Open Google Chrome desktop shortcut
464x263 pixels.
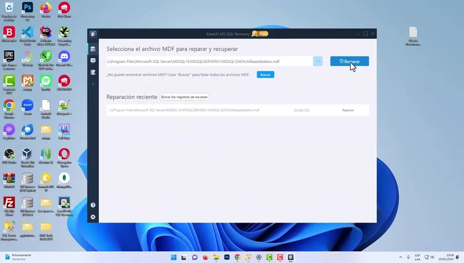[9, 109]
